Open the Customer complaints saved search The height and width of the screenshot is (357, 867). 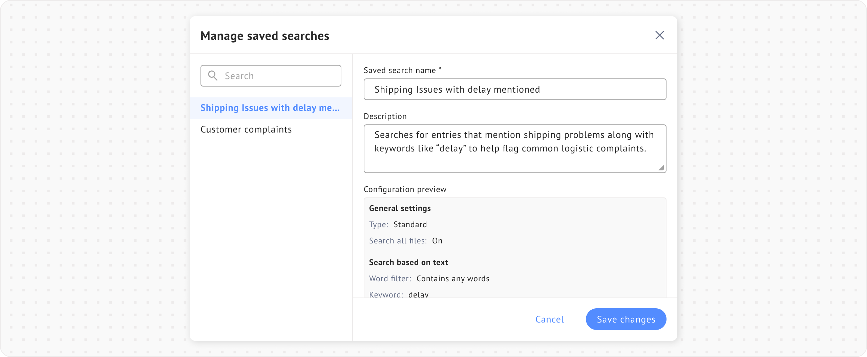(246, 129)
